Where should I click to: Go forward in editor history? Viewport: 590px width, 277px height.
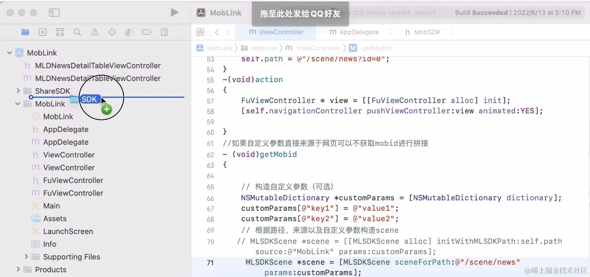228,32
